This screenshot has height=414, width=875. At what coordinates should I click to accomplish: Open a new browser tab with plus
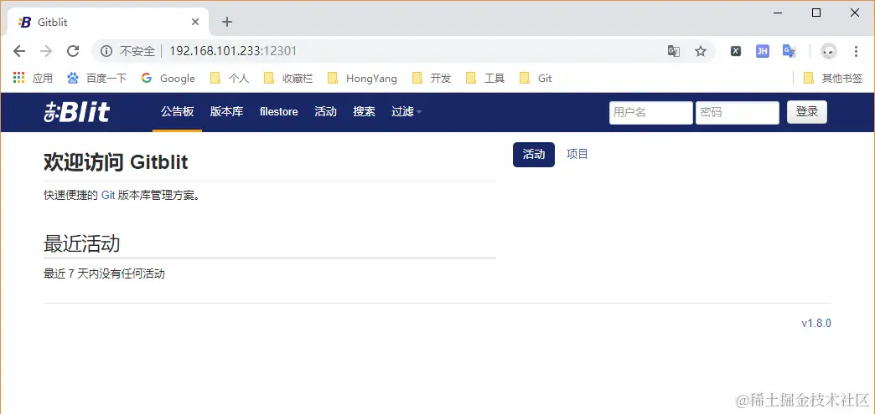click(226, 23)
